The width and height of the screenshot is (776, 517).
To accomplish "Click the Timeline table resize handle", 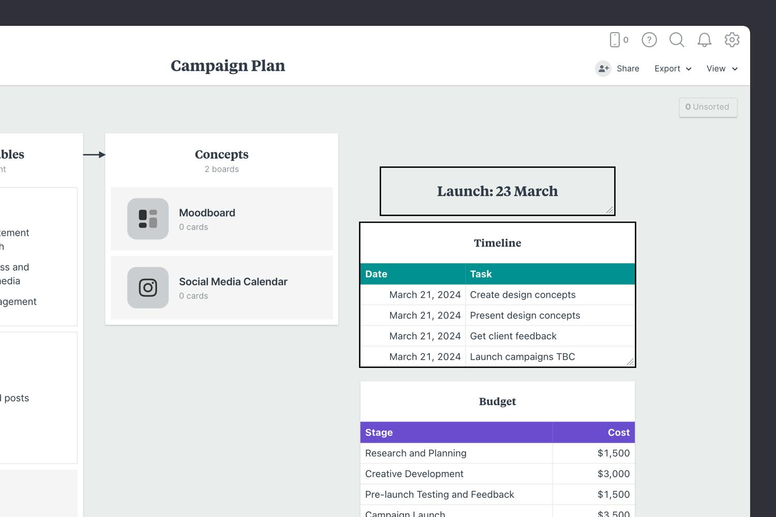I will (x=631, y=361).
